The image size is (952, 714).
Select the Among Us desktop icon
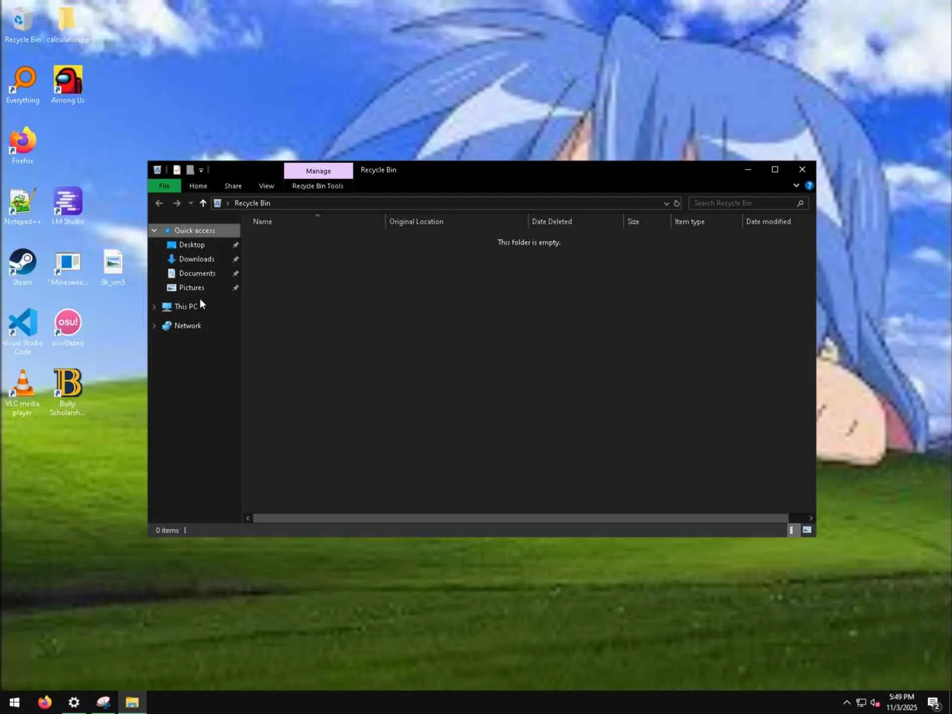(68, 85)
